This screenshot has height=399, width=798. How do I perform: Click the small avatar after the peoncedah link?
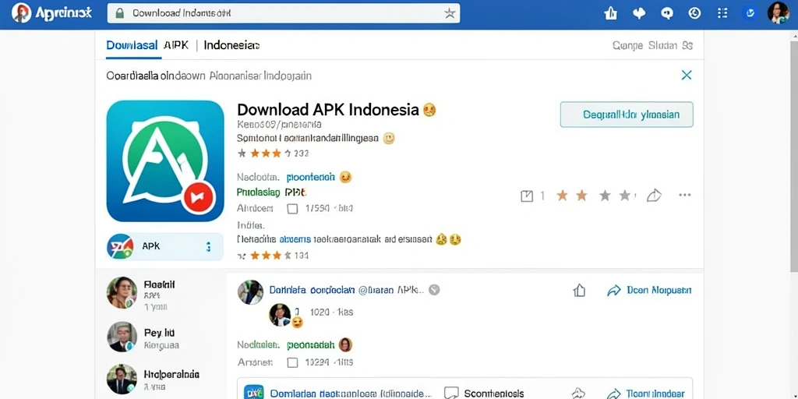(x=345, y=344)
